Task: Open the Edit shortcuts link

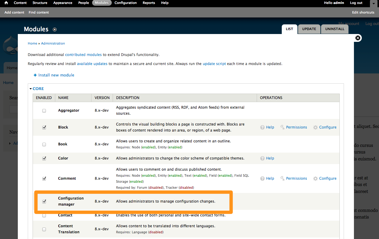Action: pyautogui.click(x=363, y=12)
